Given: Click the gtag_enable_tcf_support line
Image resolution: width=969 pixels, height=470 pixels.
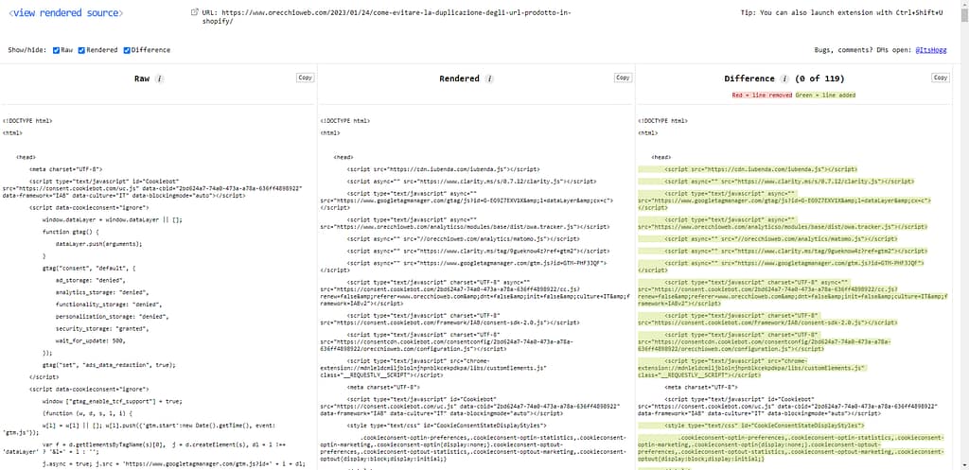Looking at the screenshot, I should [113, 401].
